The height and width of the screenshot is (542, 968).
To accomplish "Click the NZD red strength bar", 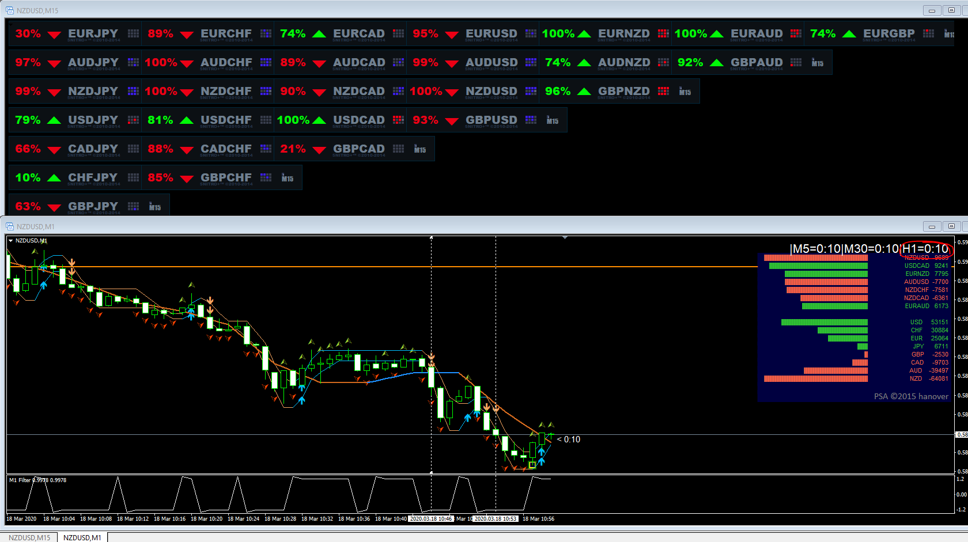I will [x=815, y=378].
